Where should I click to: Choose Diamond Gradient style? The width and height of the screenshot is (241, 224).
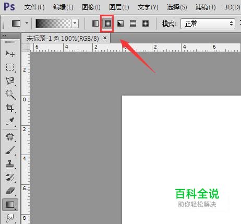146,23
